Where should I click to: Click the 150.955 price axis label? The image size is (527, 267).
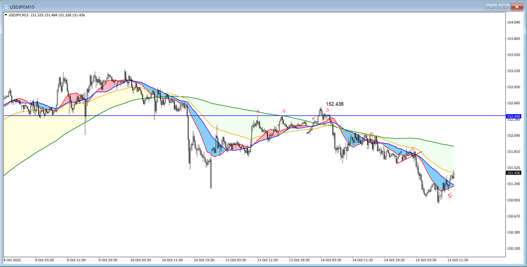(x=513, y=200)
